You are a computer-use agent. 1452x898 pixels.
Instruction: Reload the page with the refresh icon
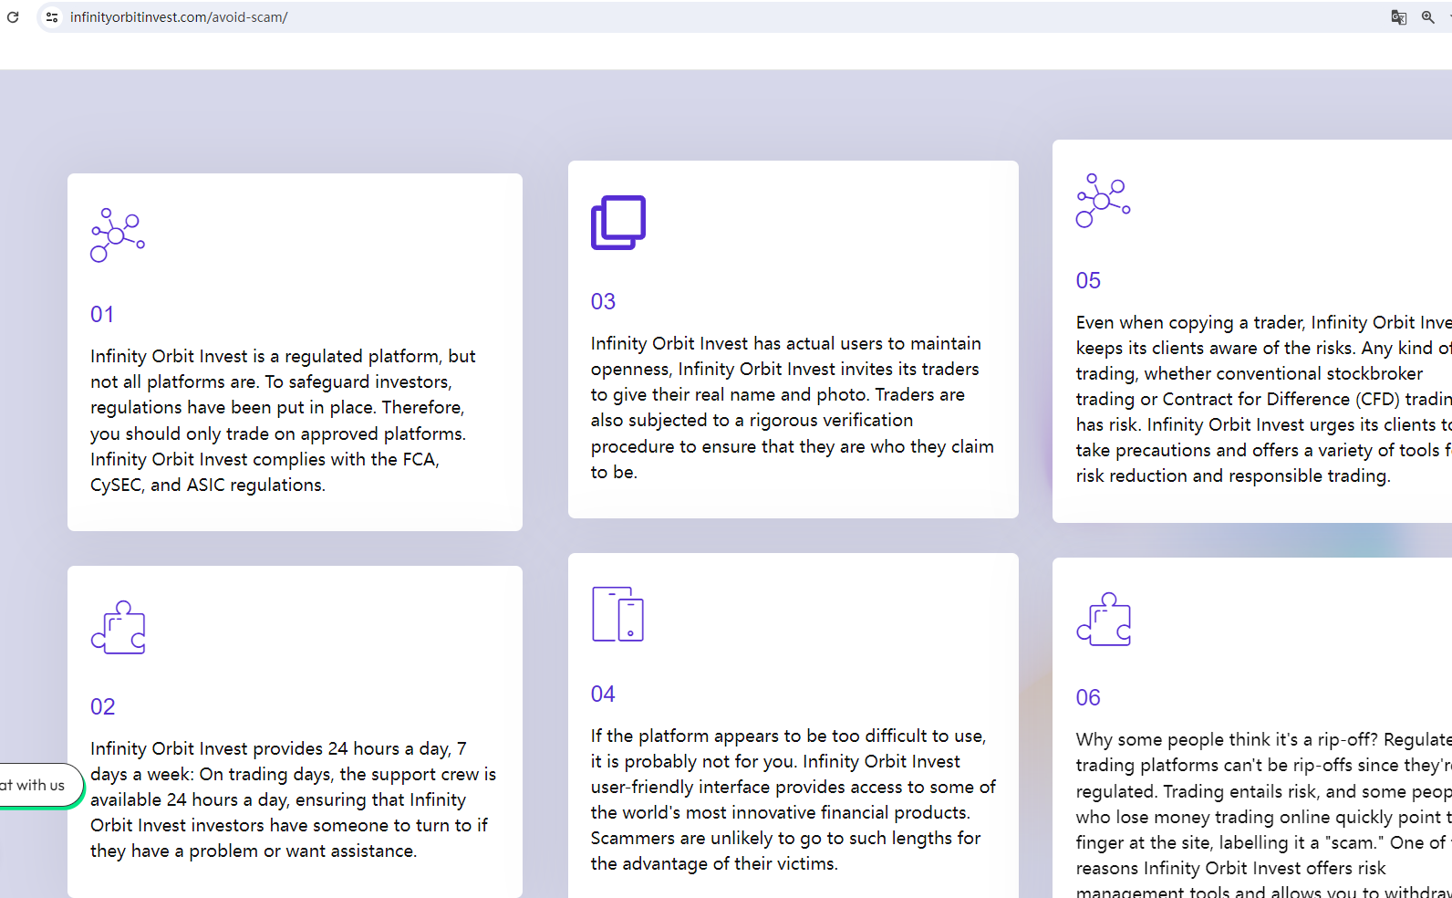coord(13,17)
